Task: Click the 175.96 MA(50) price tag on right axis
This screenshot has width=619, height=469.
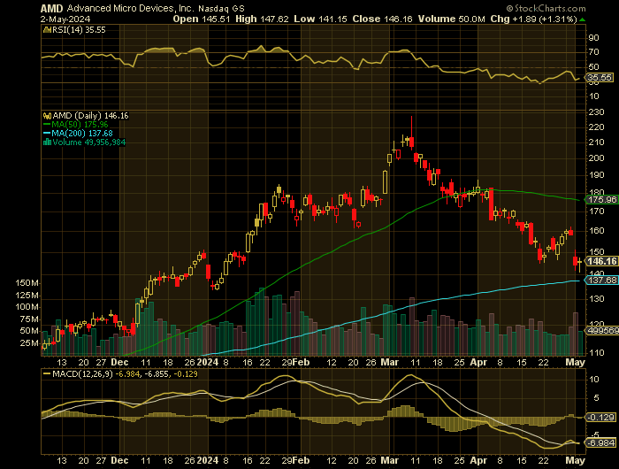Action: tap(602, 200)
